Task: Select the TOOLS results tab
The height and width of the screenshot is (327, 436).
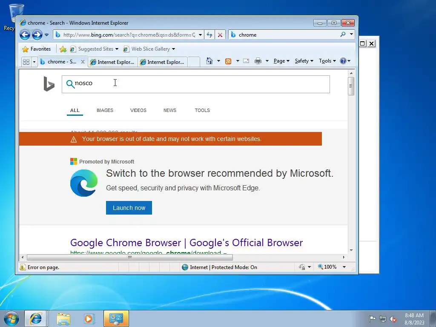Action: pos(202,110)
